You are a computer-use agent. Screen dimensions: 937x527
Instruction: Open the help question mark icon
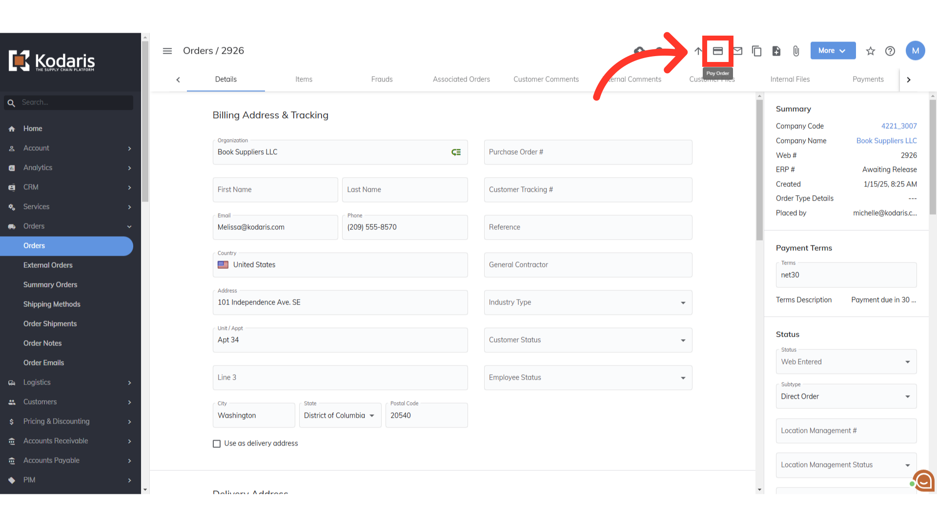(890, 51)
